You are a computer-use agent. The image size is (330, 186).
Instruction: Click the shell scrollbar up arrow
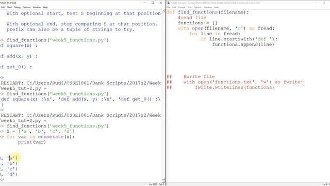point(163,10)
